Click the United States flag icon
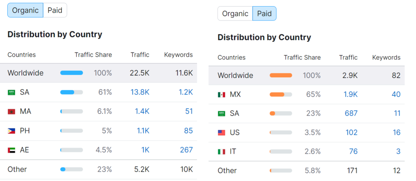This screenshot has width=416, height=181. [x=221, y=132]
